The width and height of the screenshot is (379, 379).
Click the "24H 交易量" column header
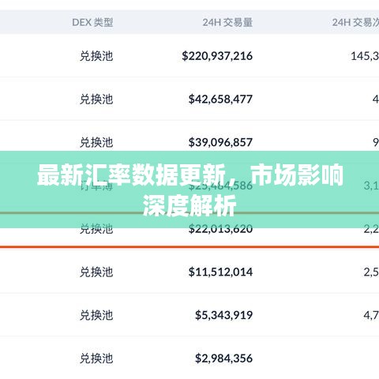click(x=227, y=22)
